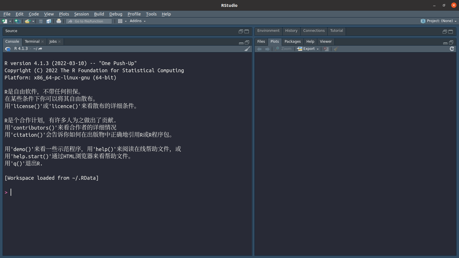Switch to the Jobs tab

coord(53,42)
